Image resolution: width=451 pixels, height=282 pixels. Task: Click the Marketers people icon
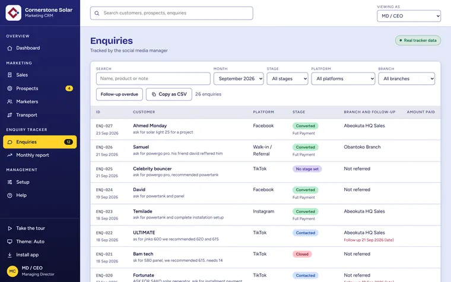9,102
